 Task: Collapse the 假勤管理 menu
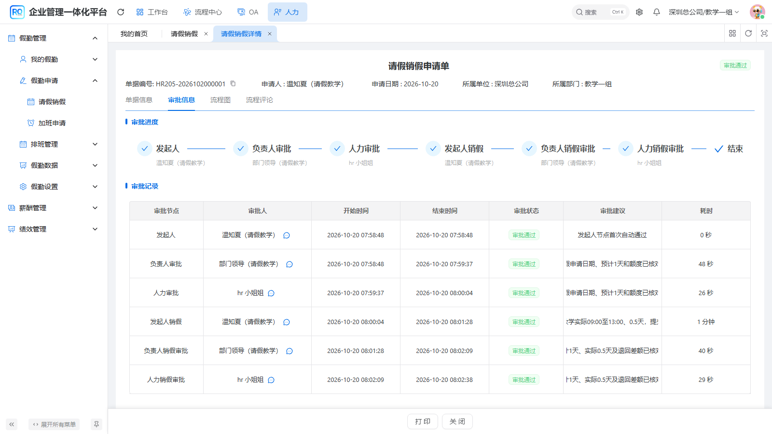coord(54,38)
